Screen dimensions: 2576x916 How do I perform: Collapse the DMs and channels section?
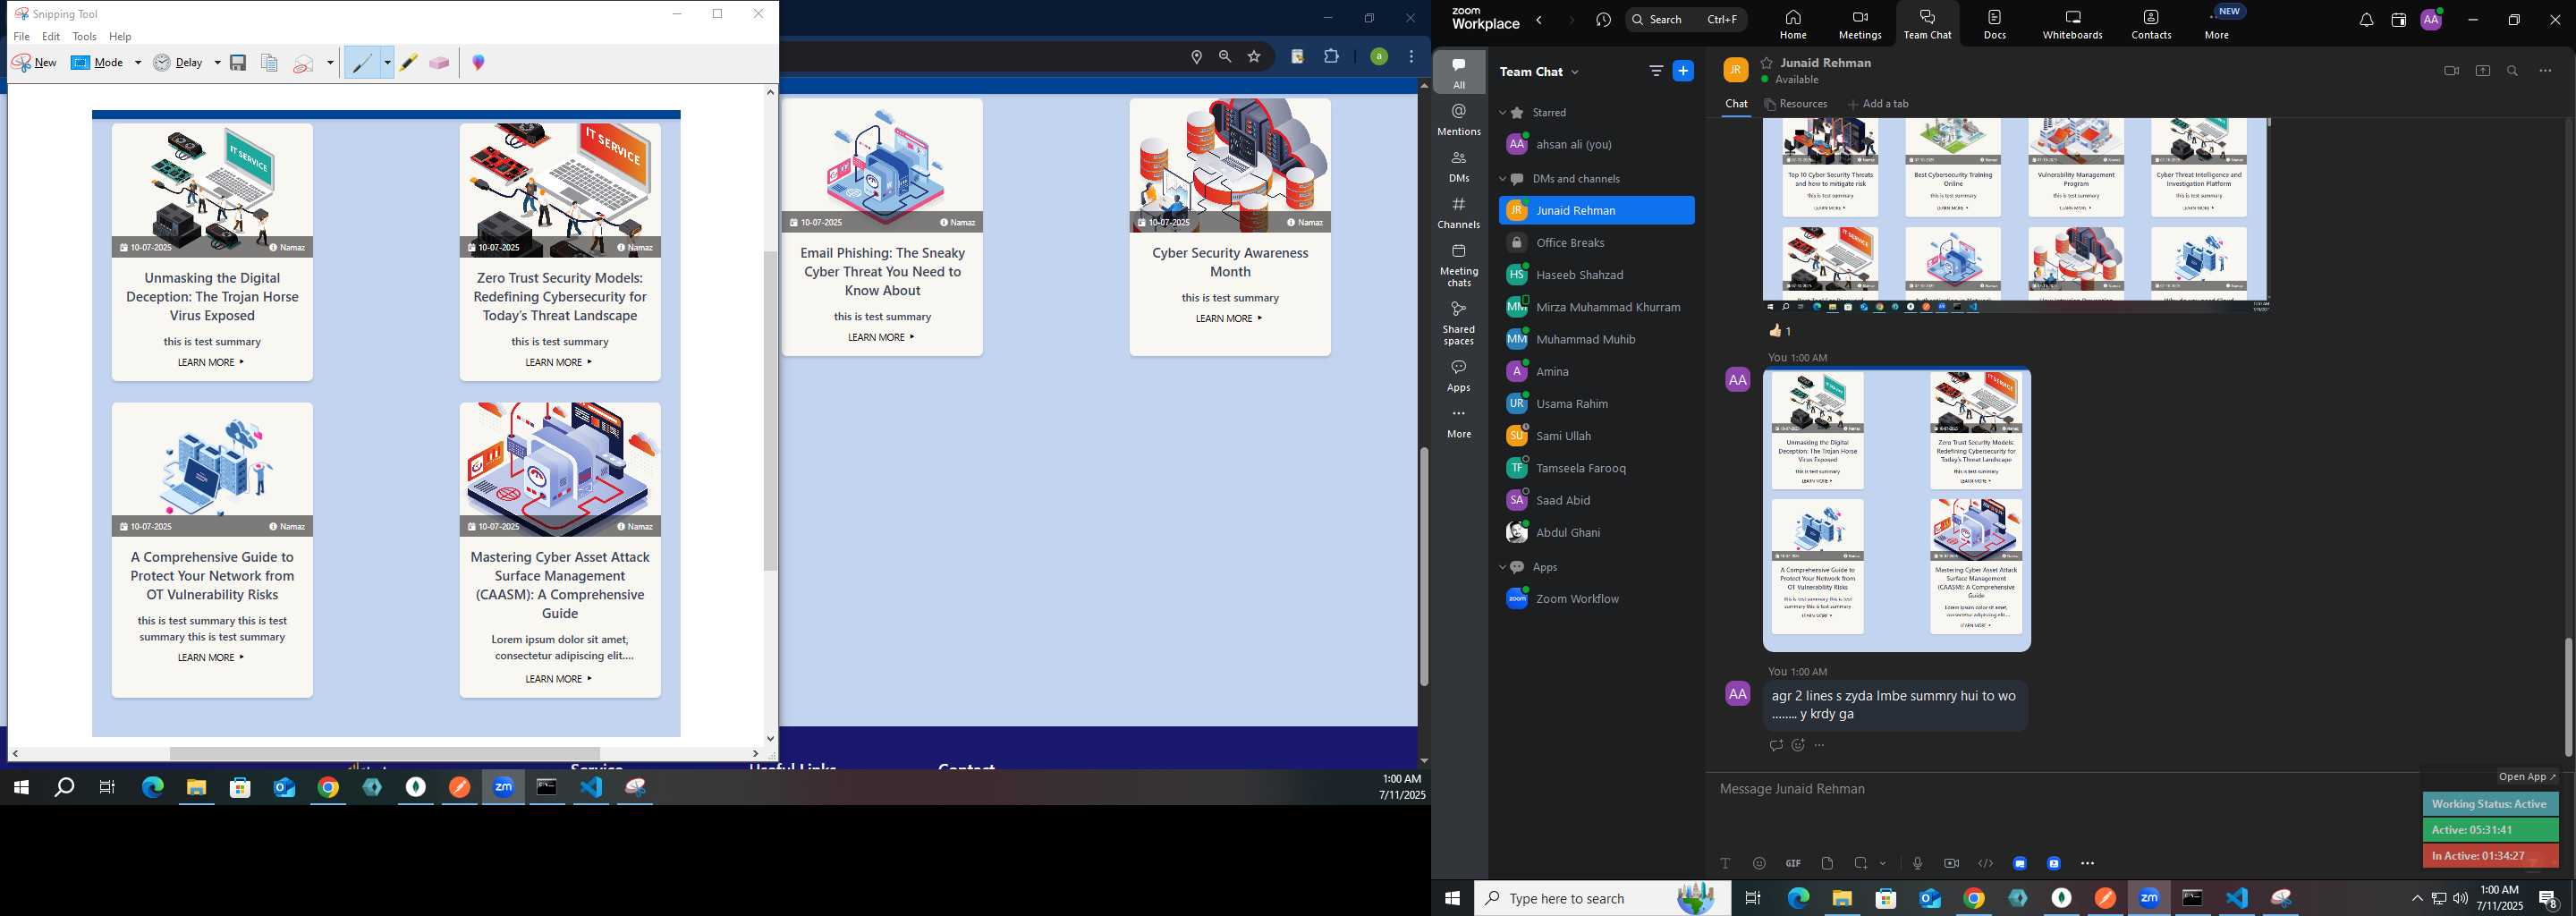(1502, 179)
